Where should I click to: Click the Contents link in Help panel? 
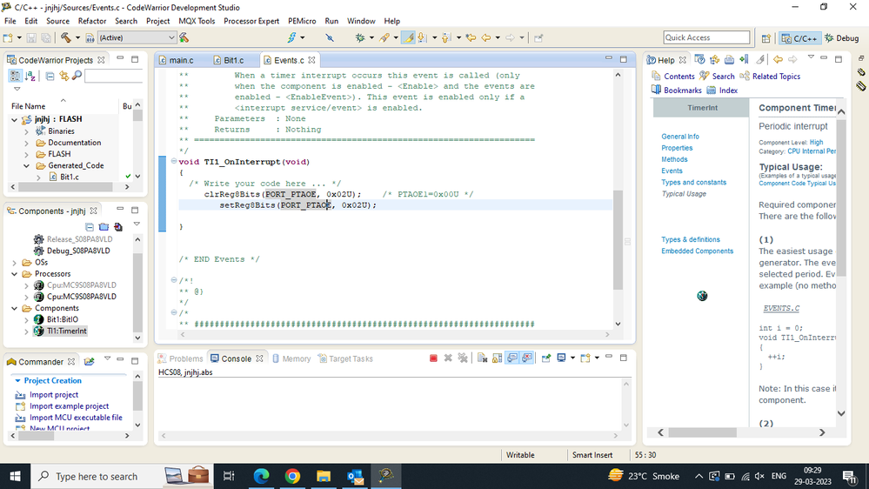coord(678,76)
